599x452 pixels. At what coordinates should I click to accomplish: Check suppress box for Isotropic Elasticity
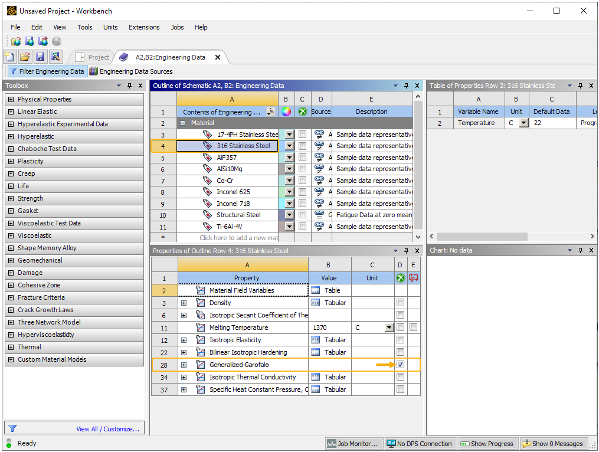pos(400,340)
